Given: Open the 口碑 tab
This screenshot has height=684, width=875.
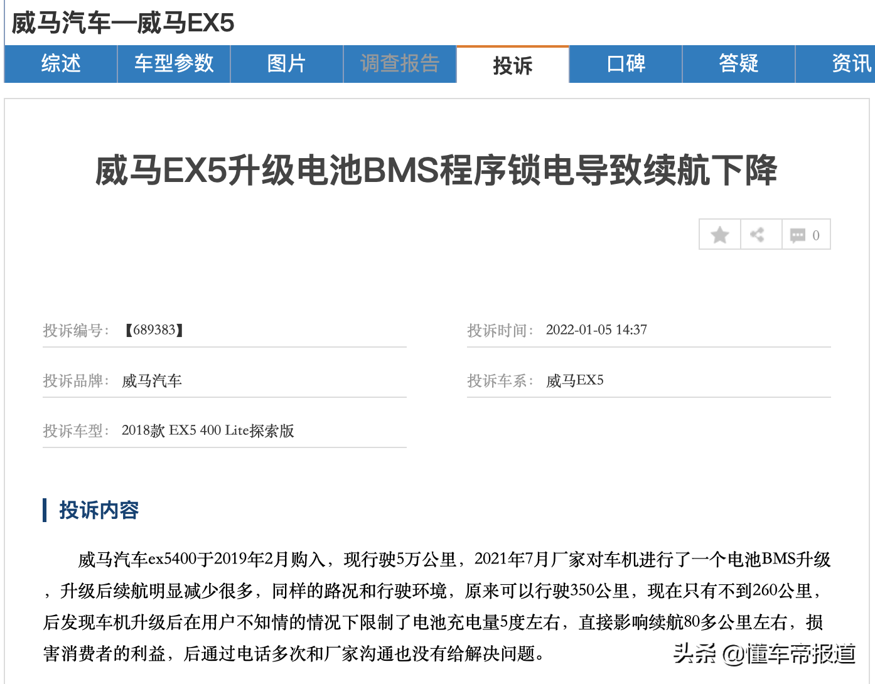Looking at the screenshot, I should point(626,63).
